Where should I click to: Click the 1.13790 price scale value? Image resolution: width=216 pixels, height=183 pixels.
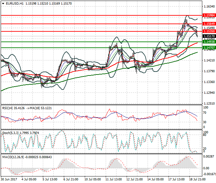[209, 71]
